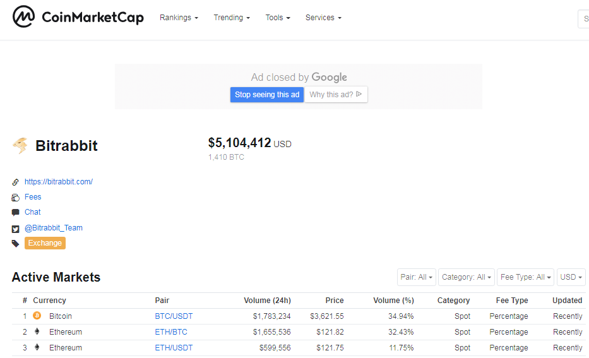Image resolution: width=589 pixels, height=358 pixels.
Task: Click the Bitrabbit exchange title
Action: point(66,146)
